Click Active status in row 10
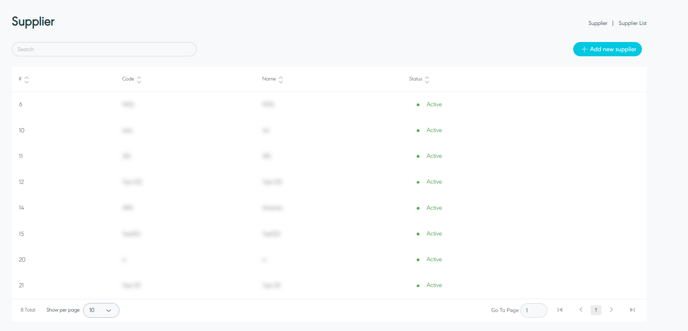The width and height of the screenshot is (688, 331). coord(434,130)
